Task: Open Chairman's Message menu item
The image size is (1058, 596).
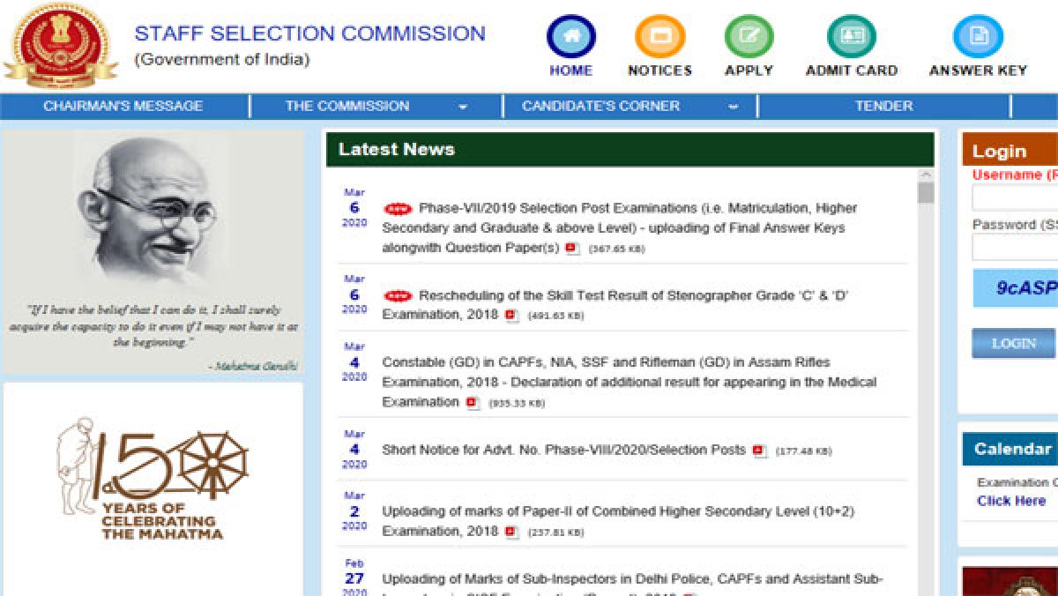Action: [x=123, y=107]
